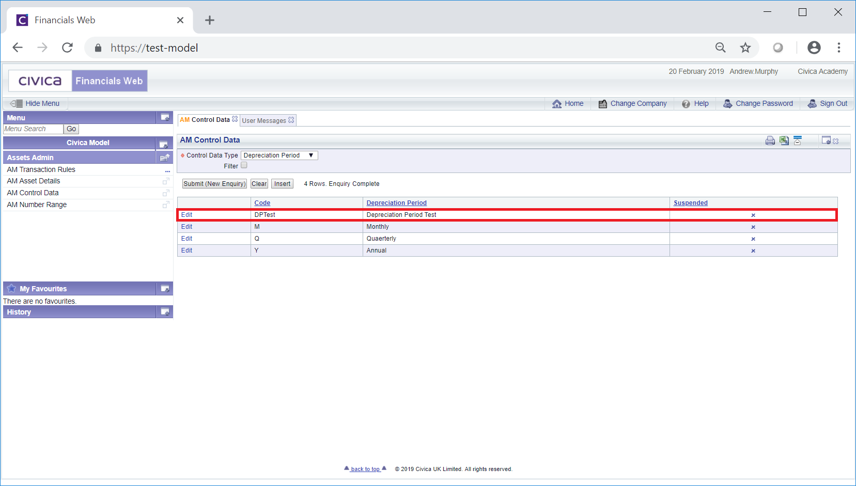Collapse the My Favourites panel icon
Image resolution: width=856 pixels, height=486 pixels.
165,288
